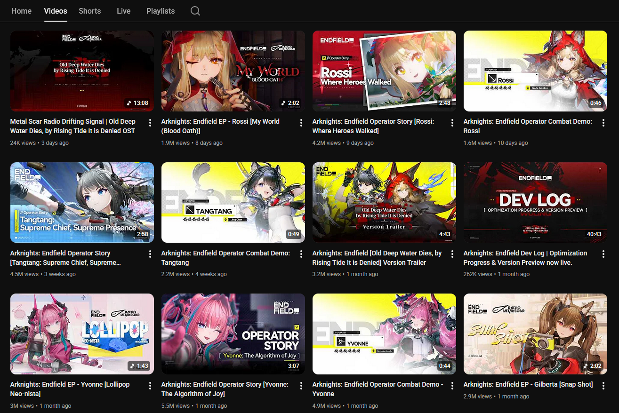619x413 pixels.
Task: Click the kebab menu for the Dev Log video
Action: click(x=603, y=254)
